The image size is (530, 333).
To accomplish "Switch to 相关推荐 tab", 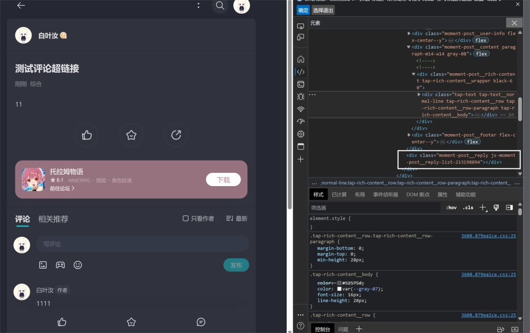I will click(53, 219).
